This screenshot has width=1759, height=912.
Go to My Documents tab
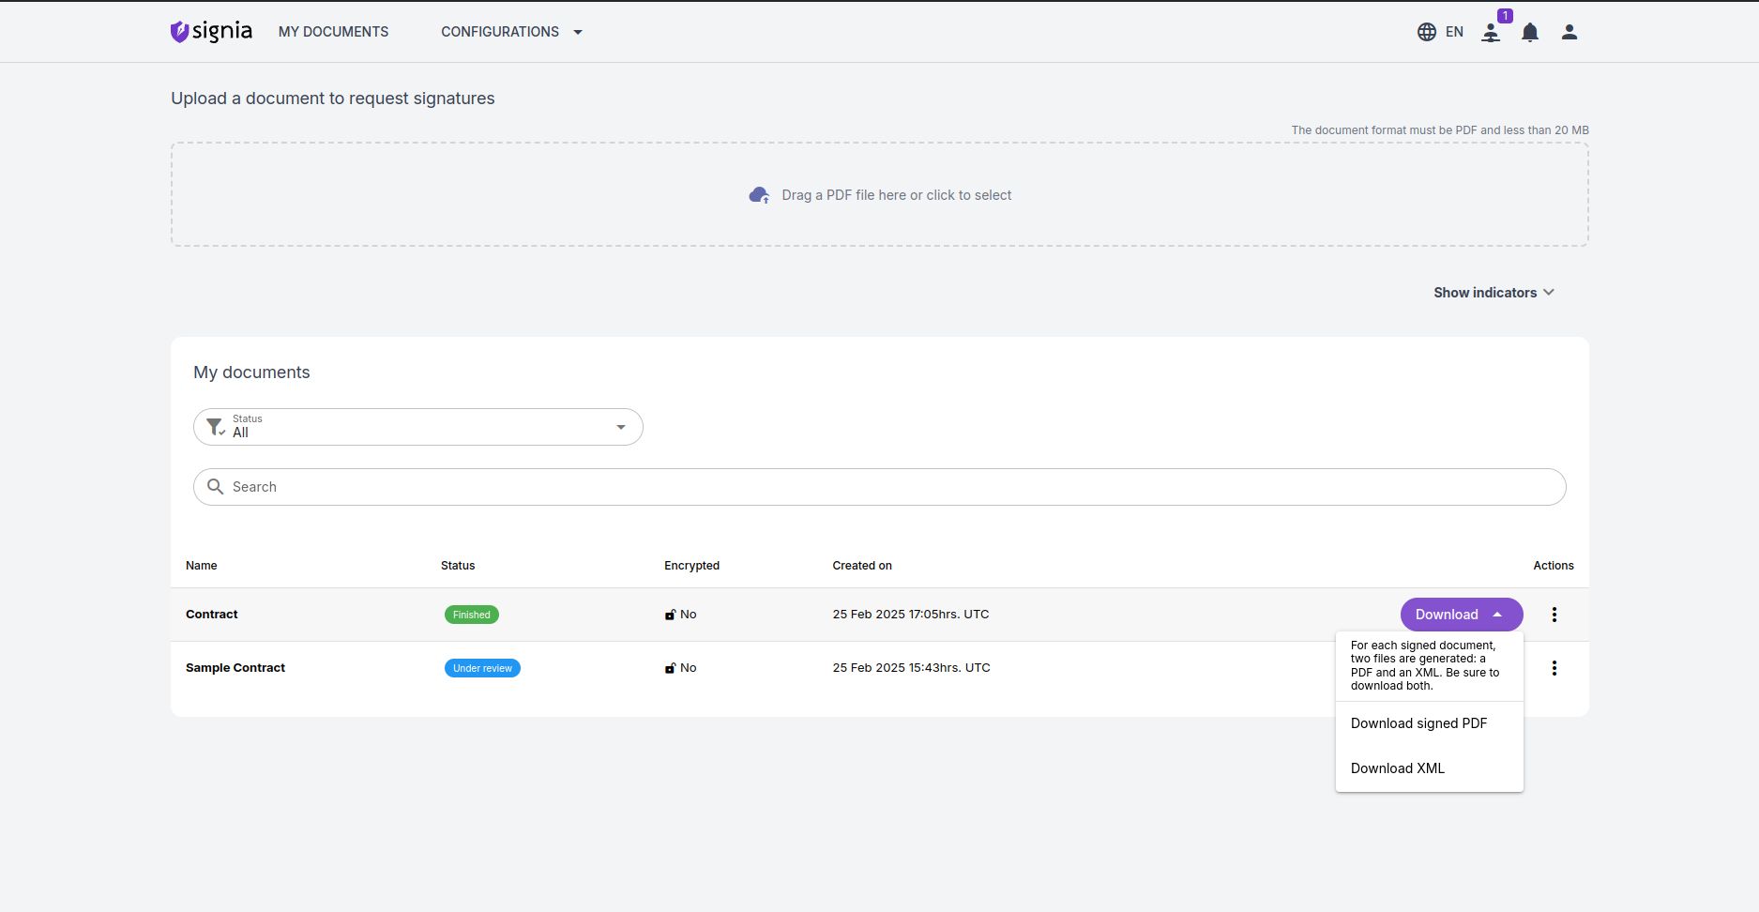[333, 32]
